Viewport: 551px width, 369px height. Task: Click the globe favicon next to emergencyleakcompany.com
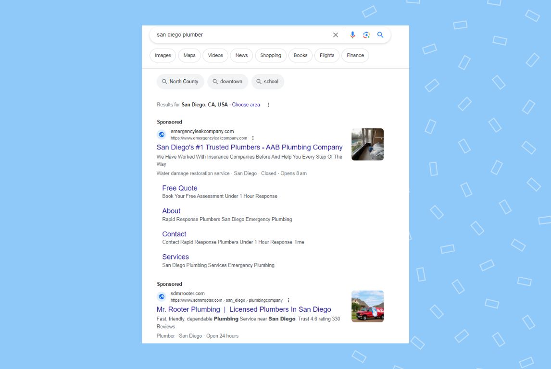pyautogui.click(x=161, y=135)
